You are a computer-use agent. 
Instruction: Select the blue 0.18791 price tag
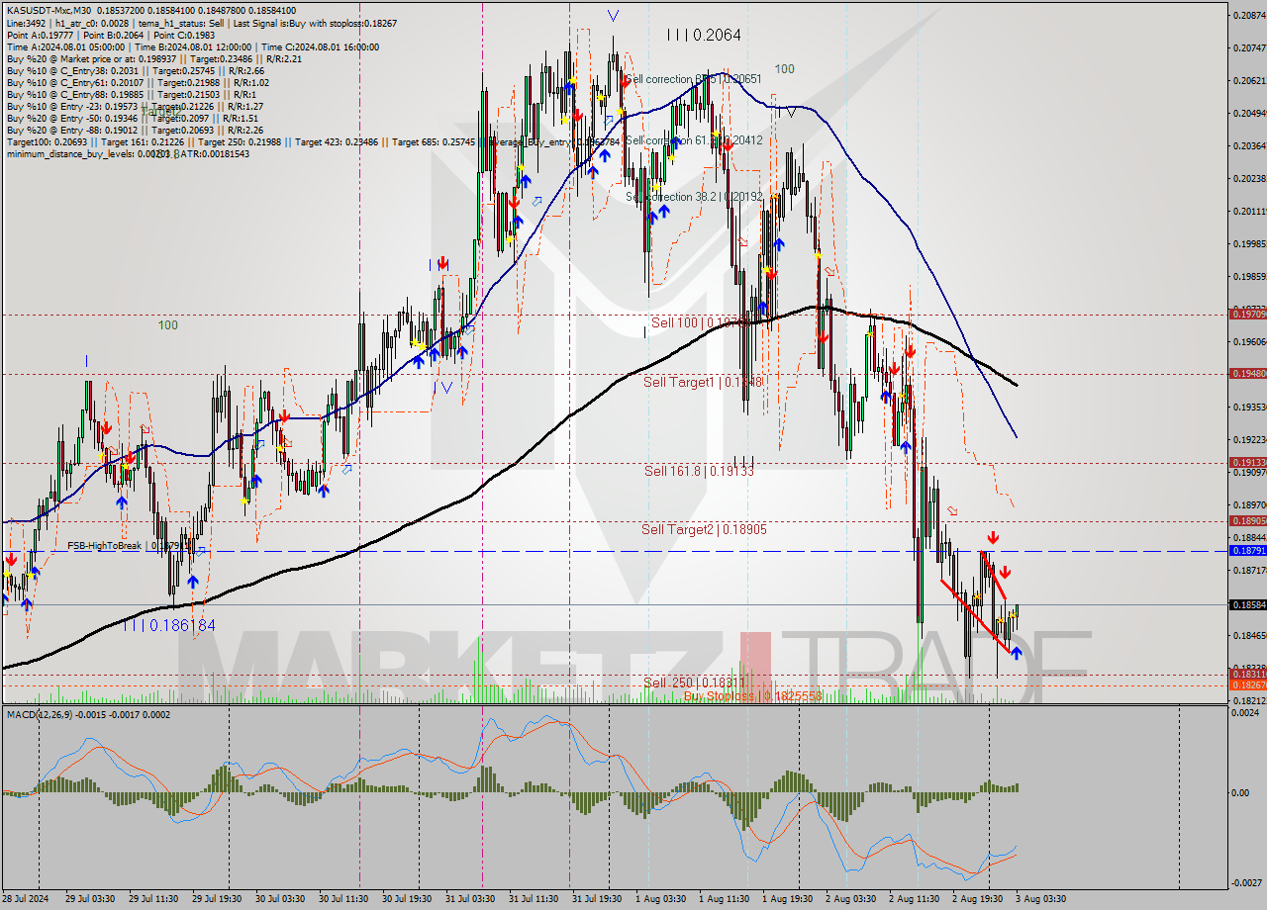point(1247,550)
